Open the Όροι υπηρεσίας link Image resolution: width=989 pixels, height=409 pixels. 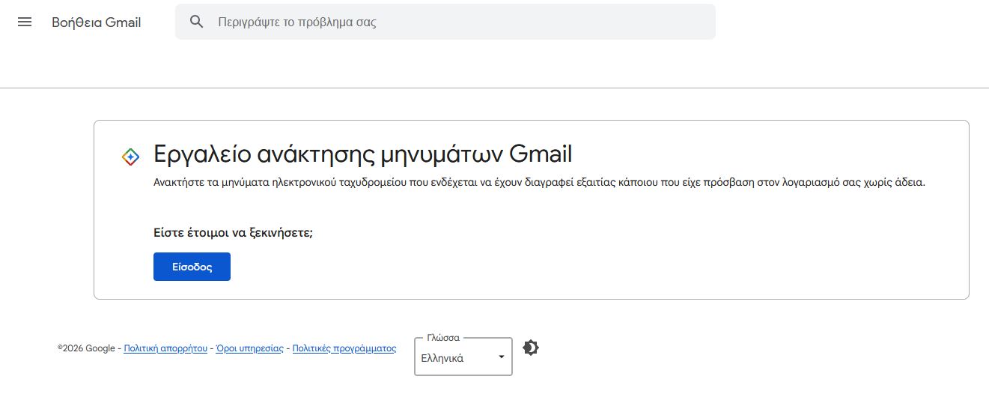coord(249,348)
